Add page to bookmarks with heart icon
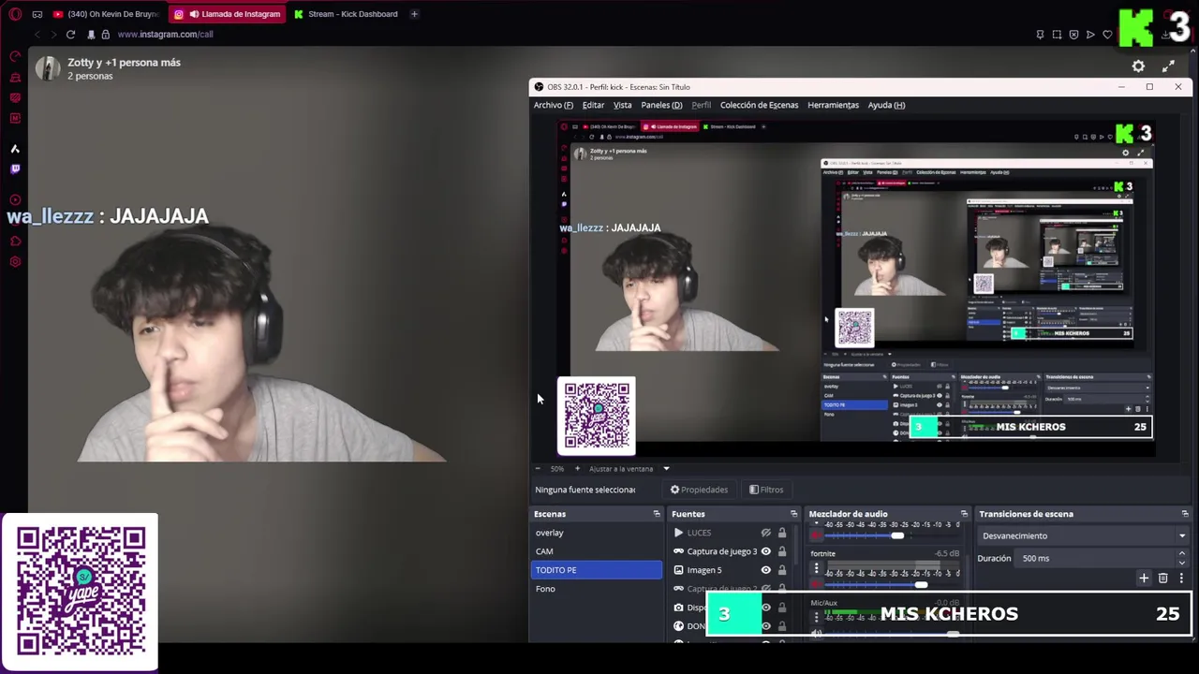This screenshot has width=1199, height=674. [1107, 35]
